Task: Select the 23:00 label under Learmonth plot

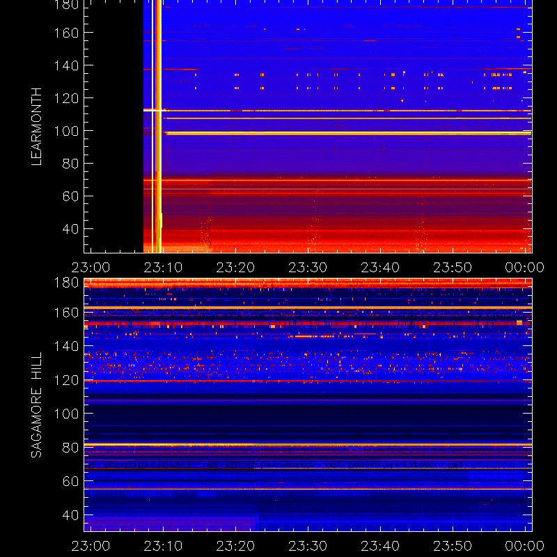Action: coord(91,267)
